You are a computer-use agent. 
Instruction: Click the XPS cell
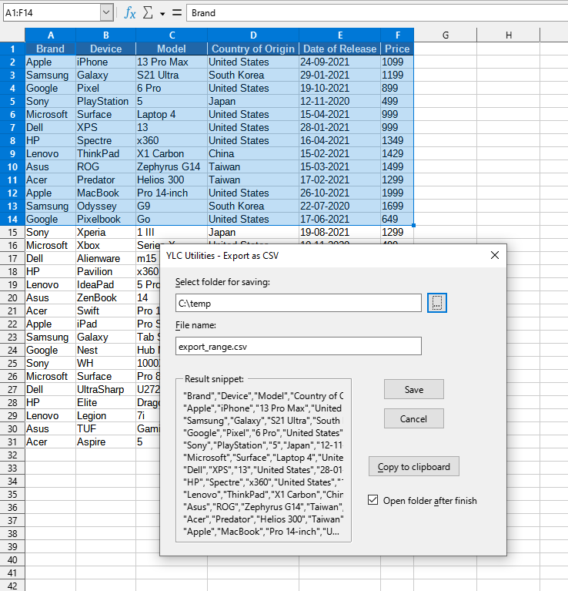[105, 127]
